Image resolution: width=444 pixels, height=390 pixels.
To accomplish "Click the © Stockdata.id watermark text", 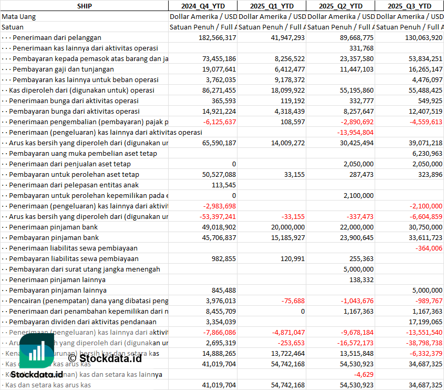I will 105,359.
